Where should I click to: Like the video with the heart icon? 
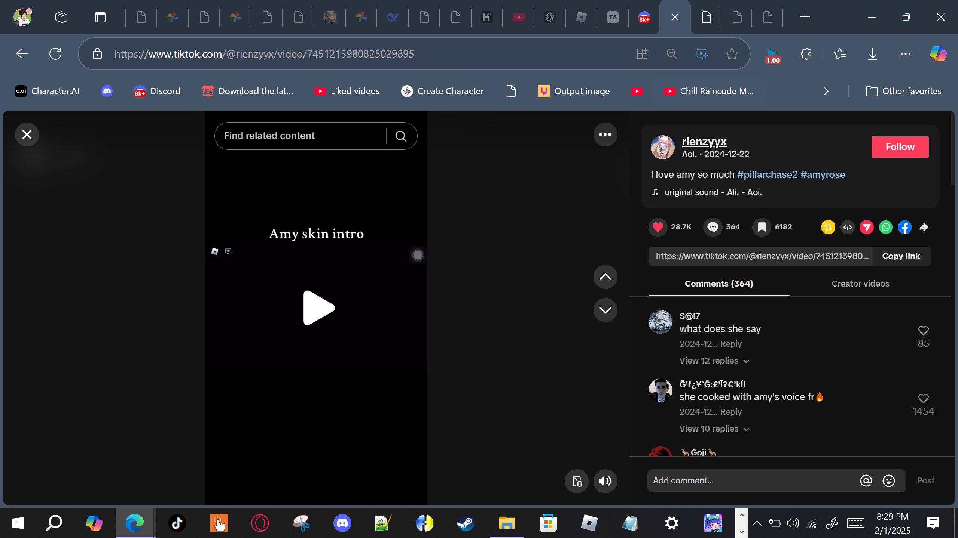[658, 227]
